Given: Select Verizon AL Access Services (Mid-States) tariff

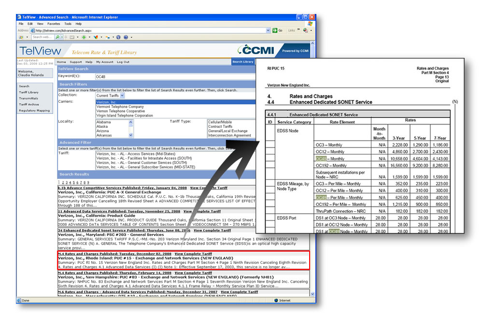Looking at the screenshot, I should (x=136, y=154).
